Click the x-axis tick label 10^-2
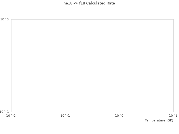Screen dimensions: 179x134 click(x=11, y=115)
